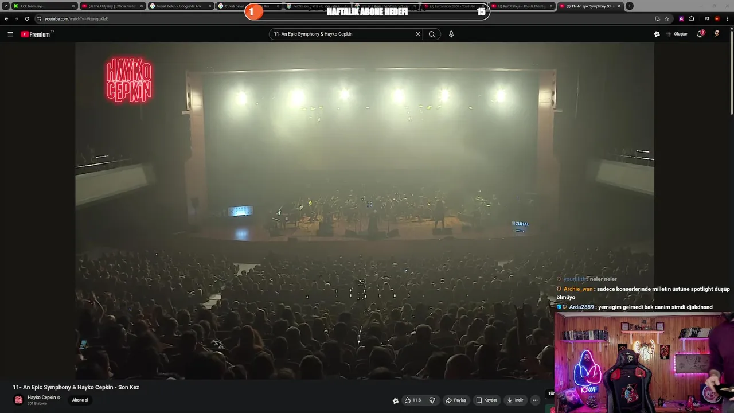The height and width of the screenshot is (413, 734).
Task: Open the tab search dropdown arrow
Action: pos(5,6)
